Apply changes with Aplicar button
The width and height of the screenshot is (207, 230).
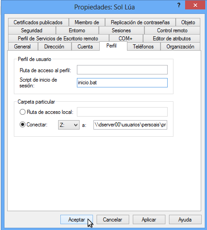[149, 220]
